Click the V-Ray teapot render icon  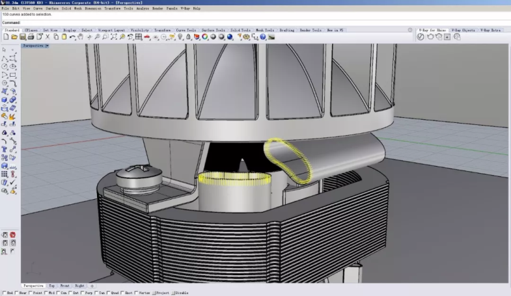430,37
